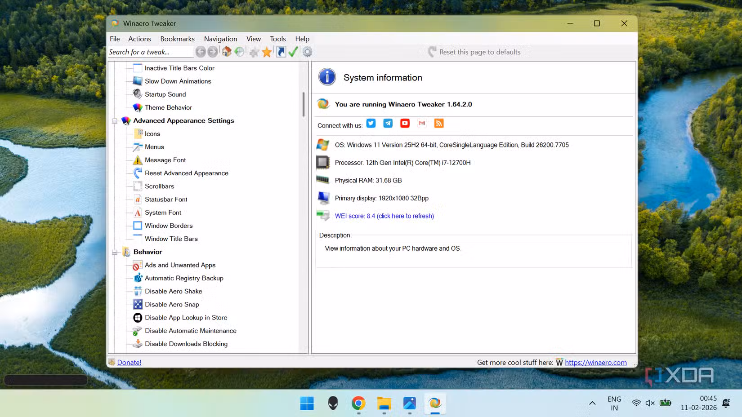Screen dimensions: 742x417
Task: Click the Wi-Fi tray icon
Action: tap(636, 403)
